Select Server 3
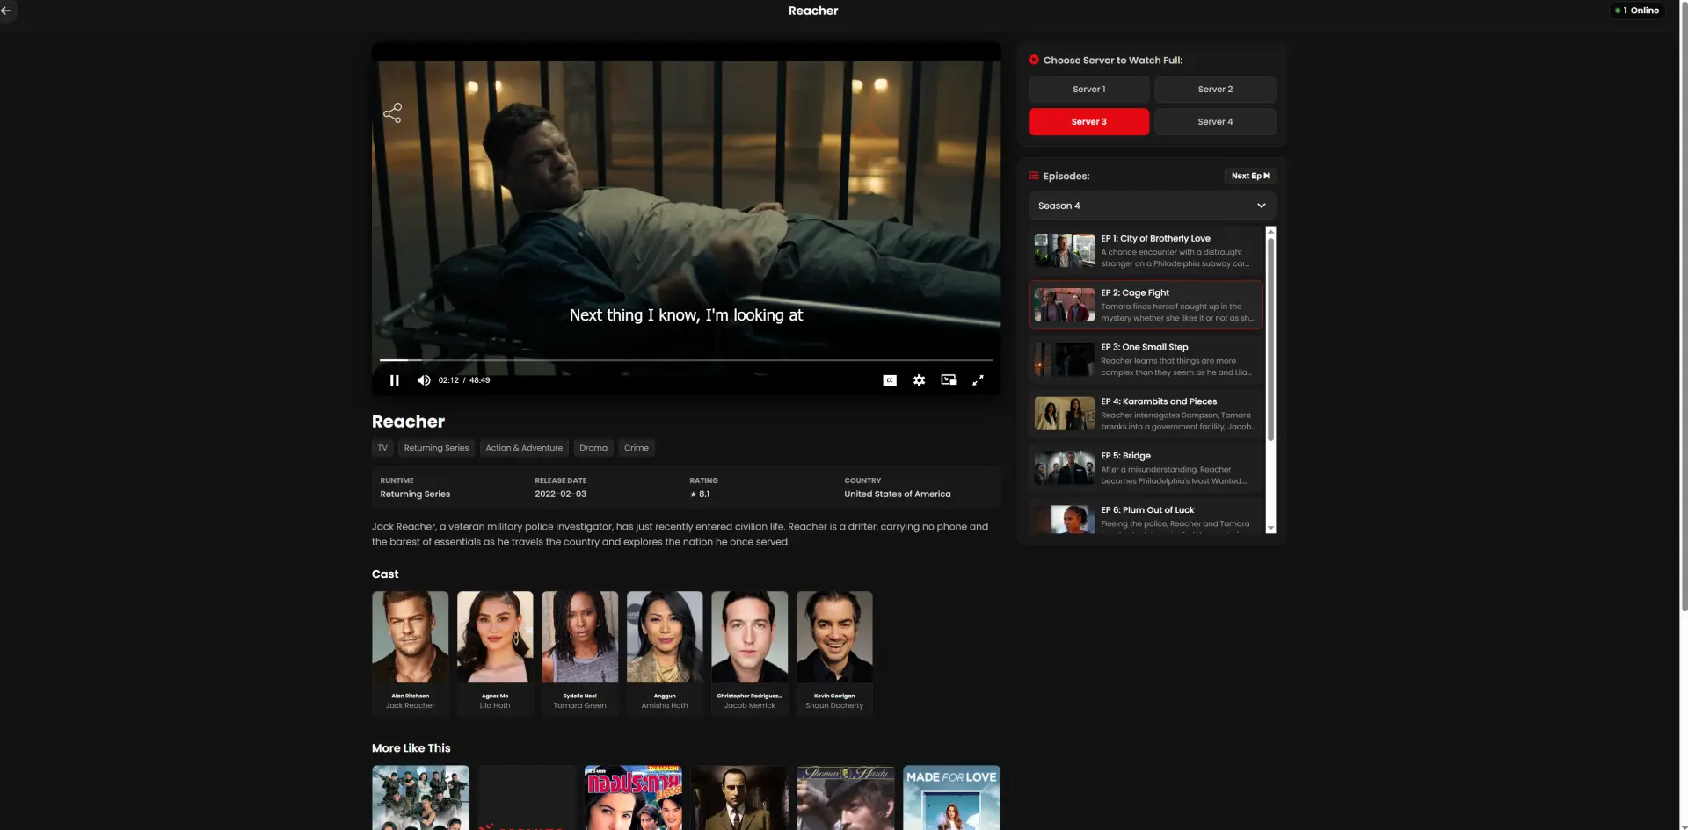 (1088, 121)
